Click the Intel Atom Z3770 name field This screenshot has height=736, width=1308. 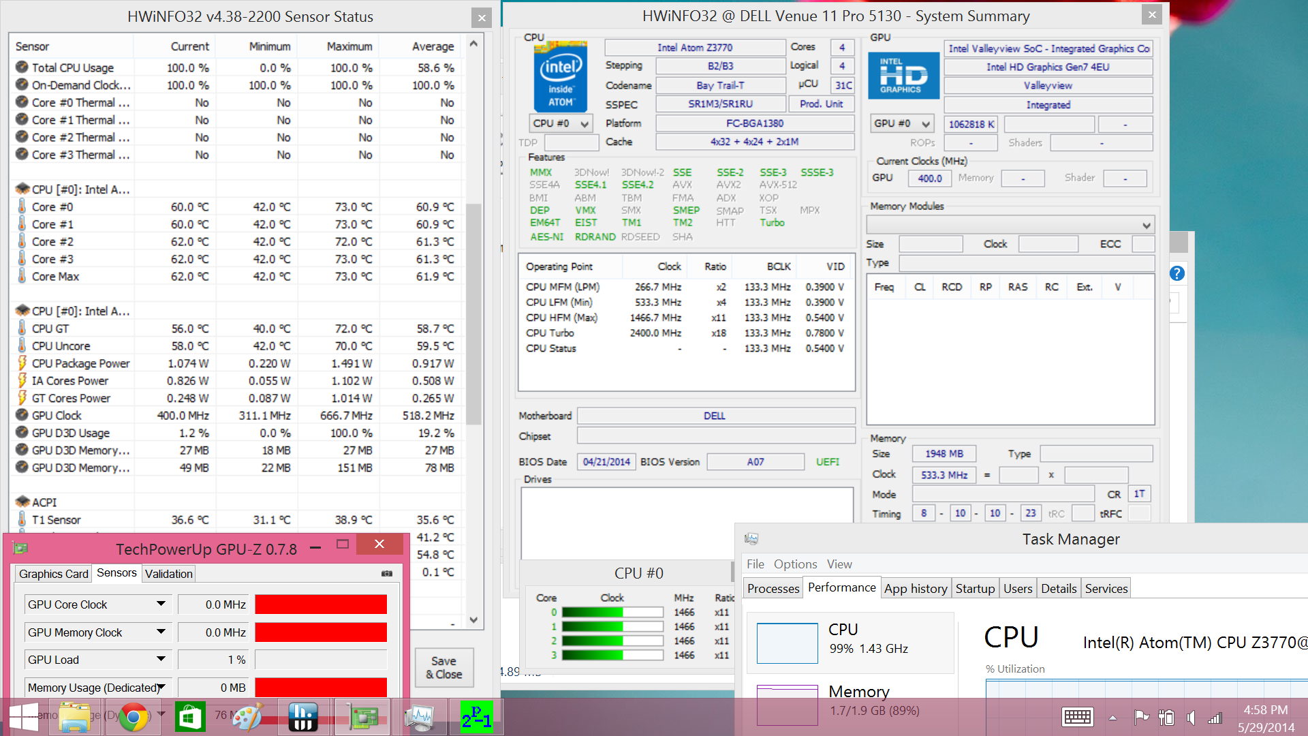point(694,48)
